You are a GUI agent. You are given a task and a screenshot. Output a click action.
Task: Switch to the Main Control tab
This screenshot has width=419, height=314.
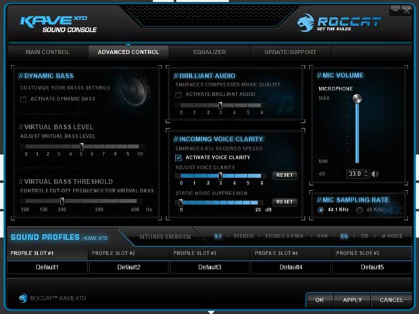[48, 52]
